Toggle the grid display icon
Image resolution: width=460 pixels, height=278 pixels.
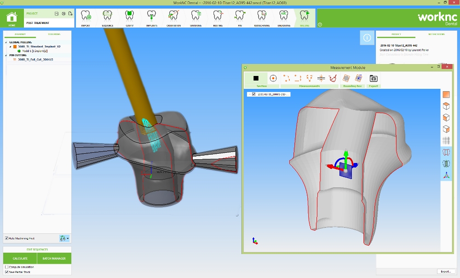[x=446, y=141]
